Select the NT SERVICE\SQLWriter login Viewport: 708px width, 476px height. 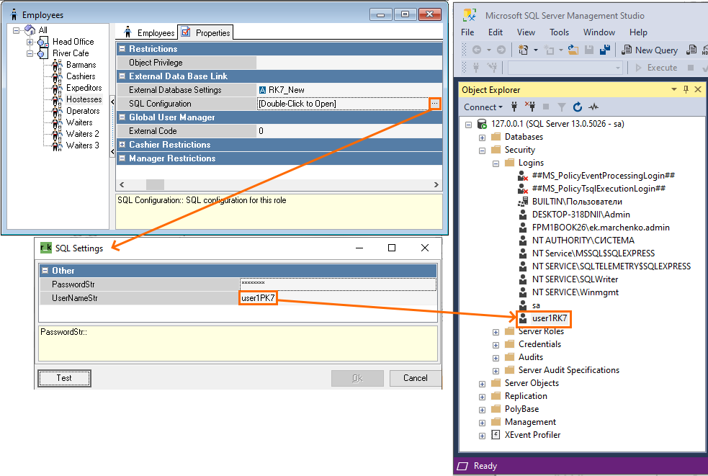pos(575,279)
